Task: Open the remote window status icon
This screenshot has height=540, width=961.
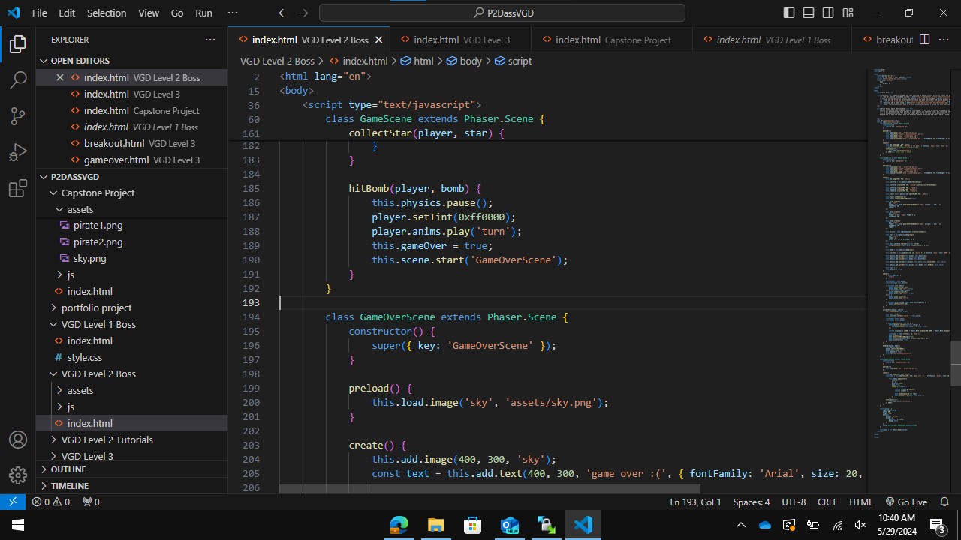Action: [x=13, y=502]
